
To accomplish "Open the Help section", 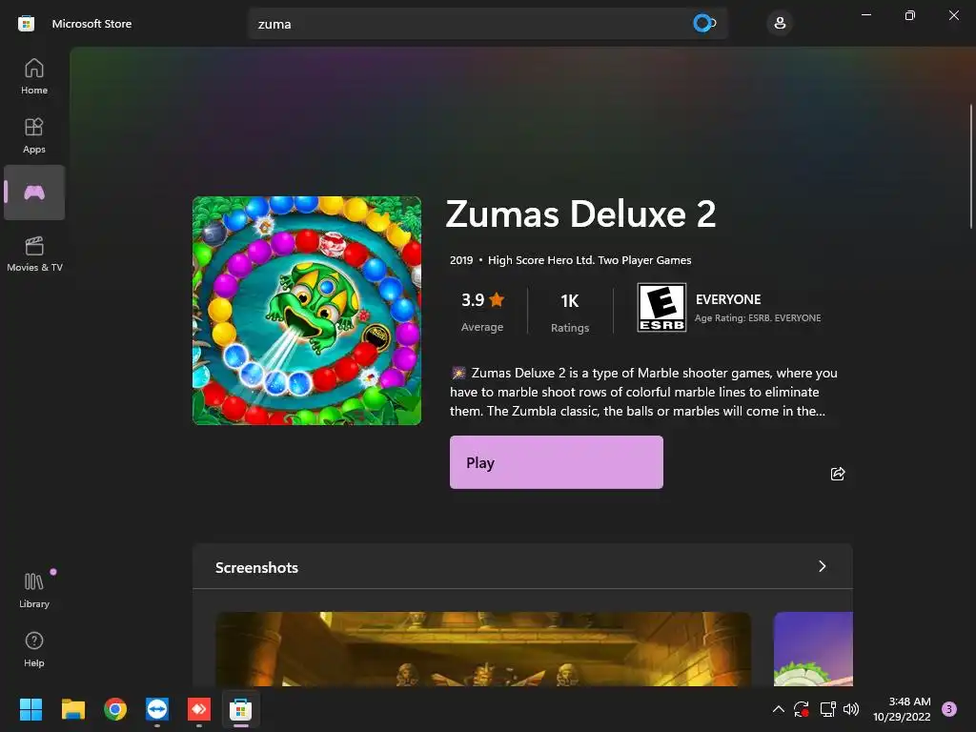I will click(34, 649).
